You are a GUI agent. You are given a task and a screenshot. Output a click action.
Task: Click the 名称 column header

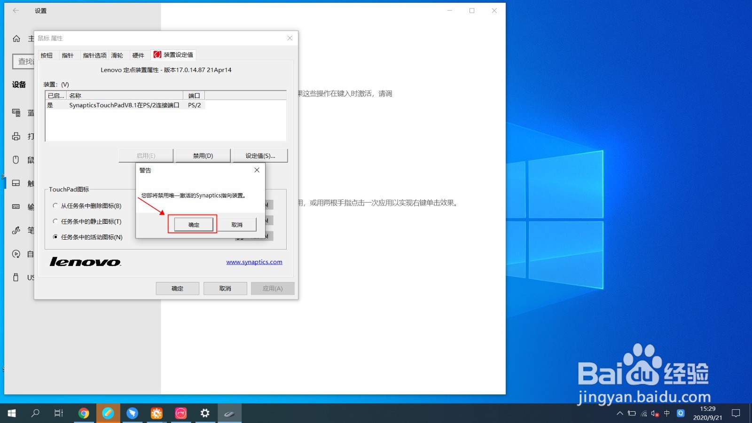pyautogui.click(x=125, y=95)
